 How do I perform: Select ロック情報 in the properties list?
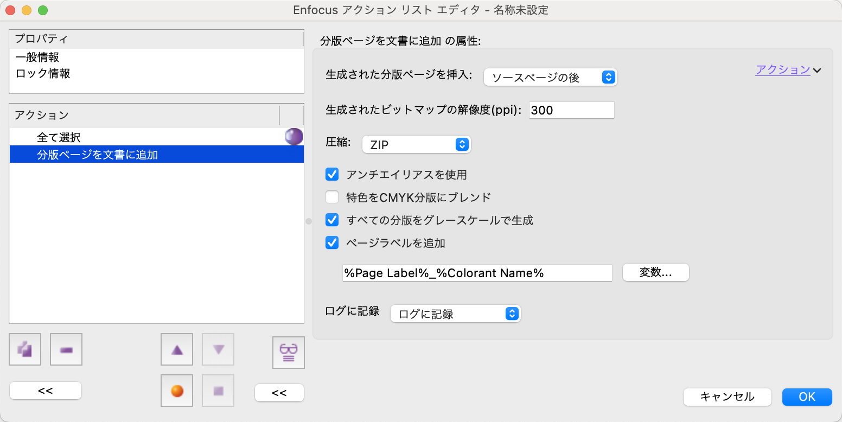(x=156, y=73)
